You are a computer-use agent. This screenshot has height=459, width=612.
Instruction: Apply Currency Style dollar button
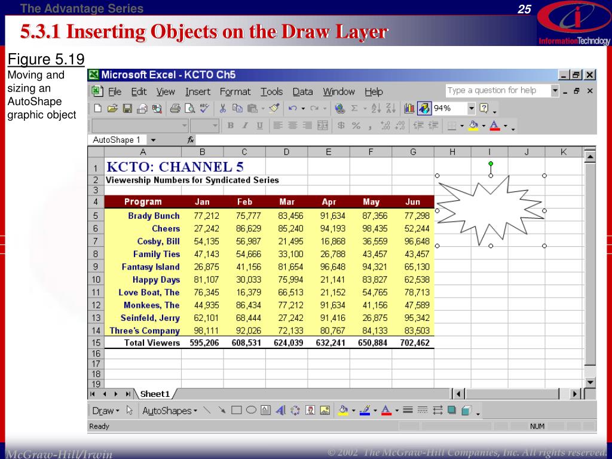tap(341, 126)
